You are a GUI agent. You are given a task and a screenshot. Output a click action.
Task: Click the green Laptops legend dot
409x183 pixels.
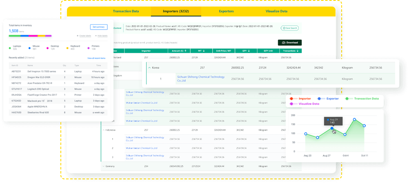10,48
